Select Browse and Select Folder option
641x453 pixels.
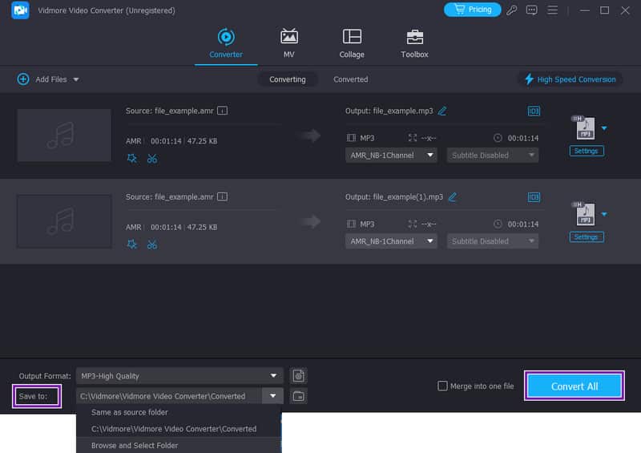coord(135,445)
